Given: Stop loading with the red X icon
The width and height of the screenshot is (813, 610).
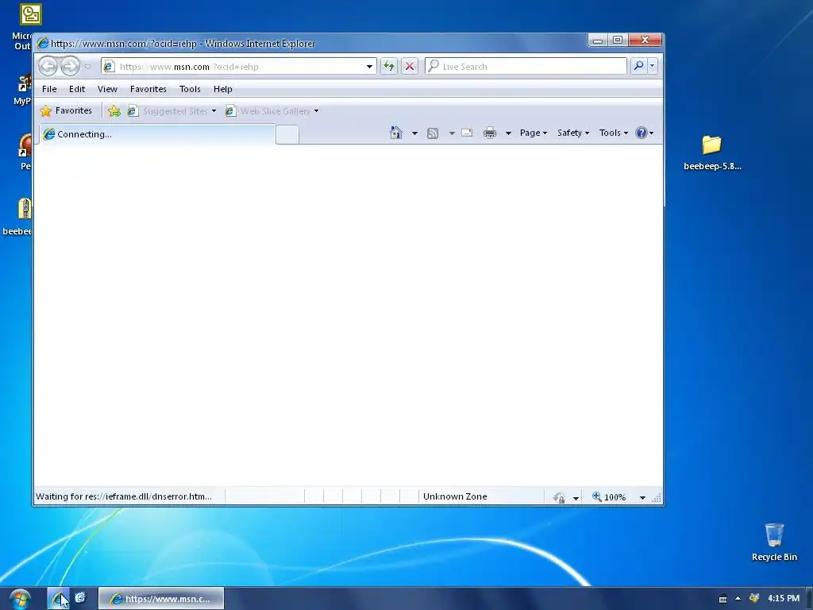Looking at the screenshot, I should [410, 66].
